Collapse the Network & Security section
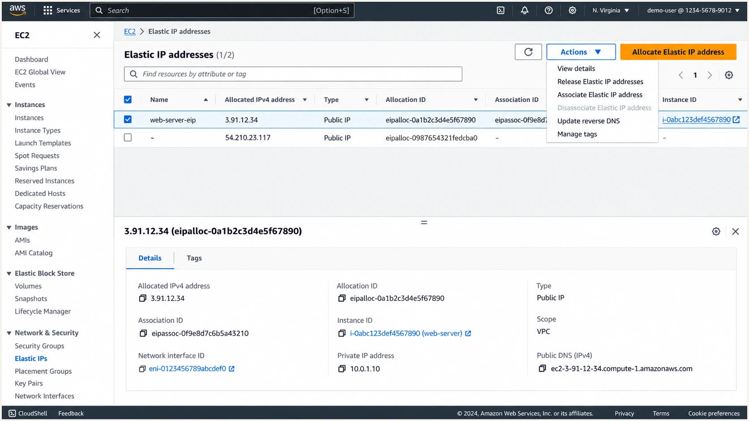The image size is (749, 421). click(x=9, y=333)
